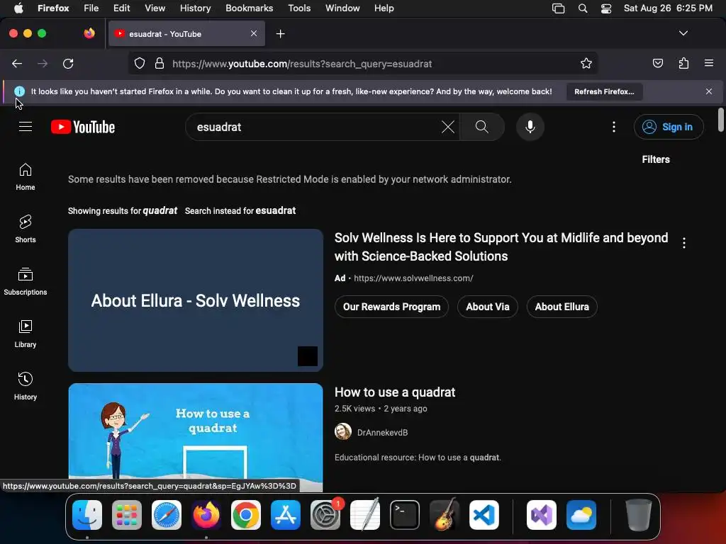Go to Home in sidebar
726x544 pixels.
(26, 177)
